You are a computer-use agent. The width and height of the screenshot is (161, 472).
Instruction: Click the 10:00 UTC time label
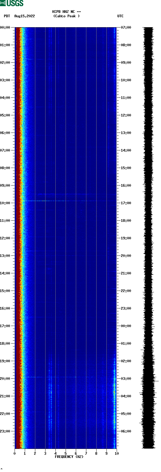tap(126, 80)
